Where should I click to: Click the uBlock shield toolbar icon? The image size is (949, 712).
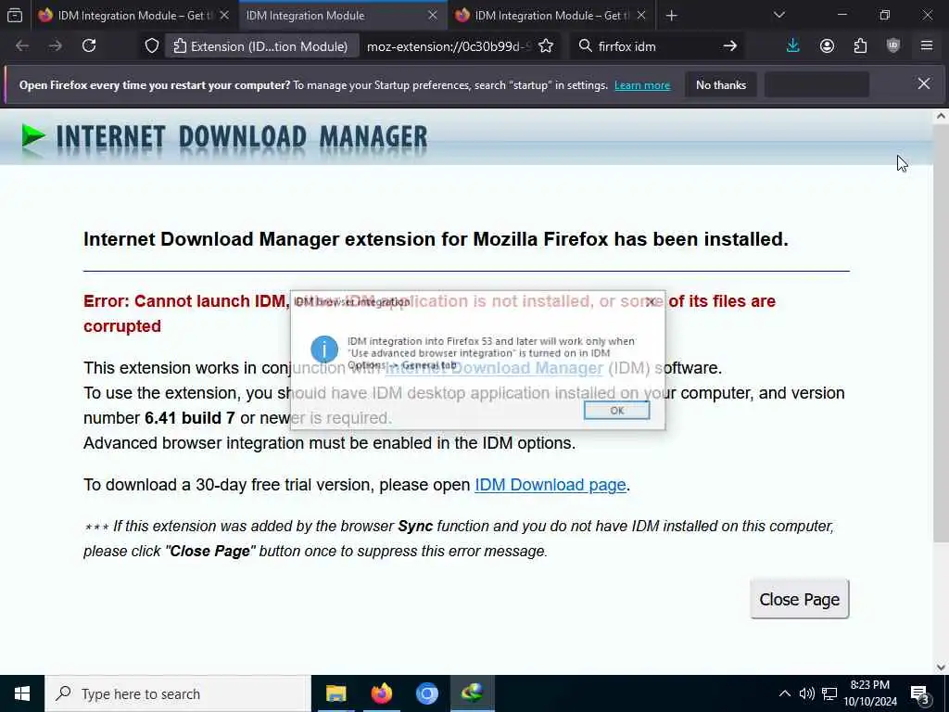coord(892,46)
